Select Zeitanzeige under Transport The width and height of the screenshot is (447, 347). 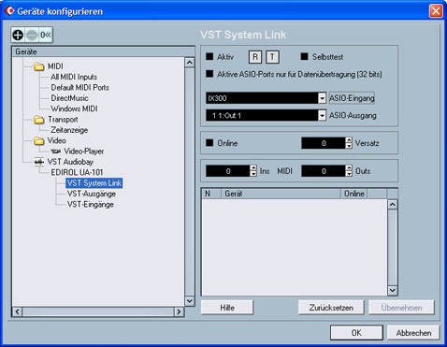[69, 130]
